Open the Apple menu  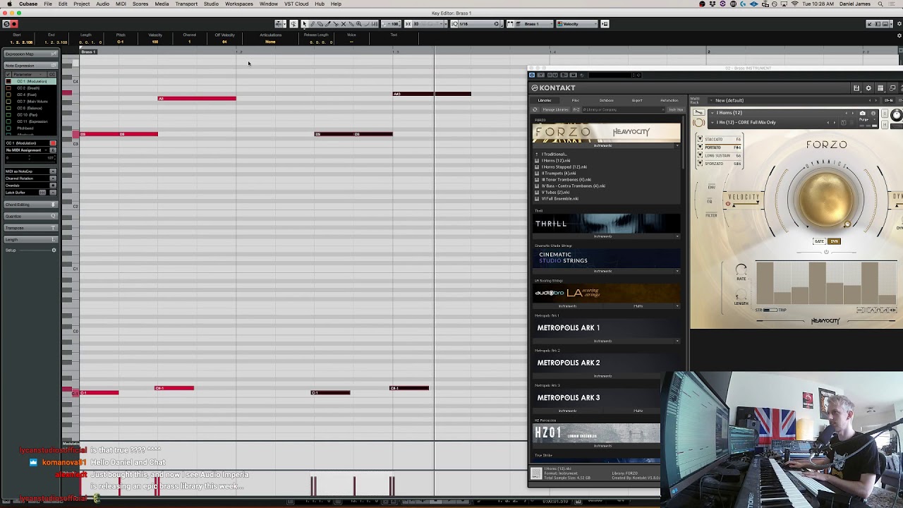[x=9, y=4]
